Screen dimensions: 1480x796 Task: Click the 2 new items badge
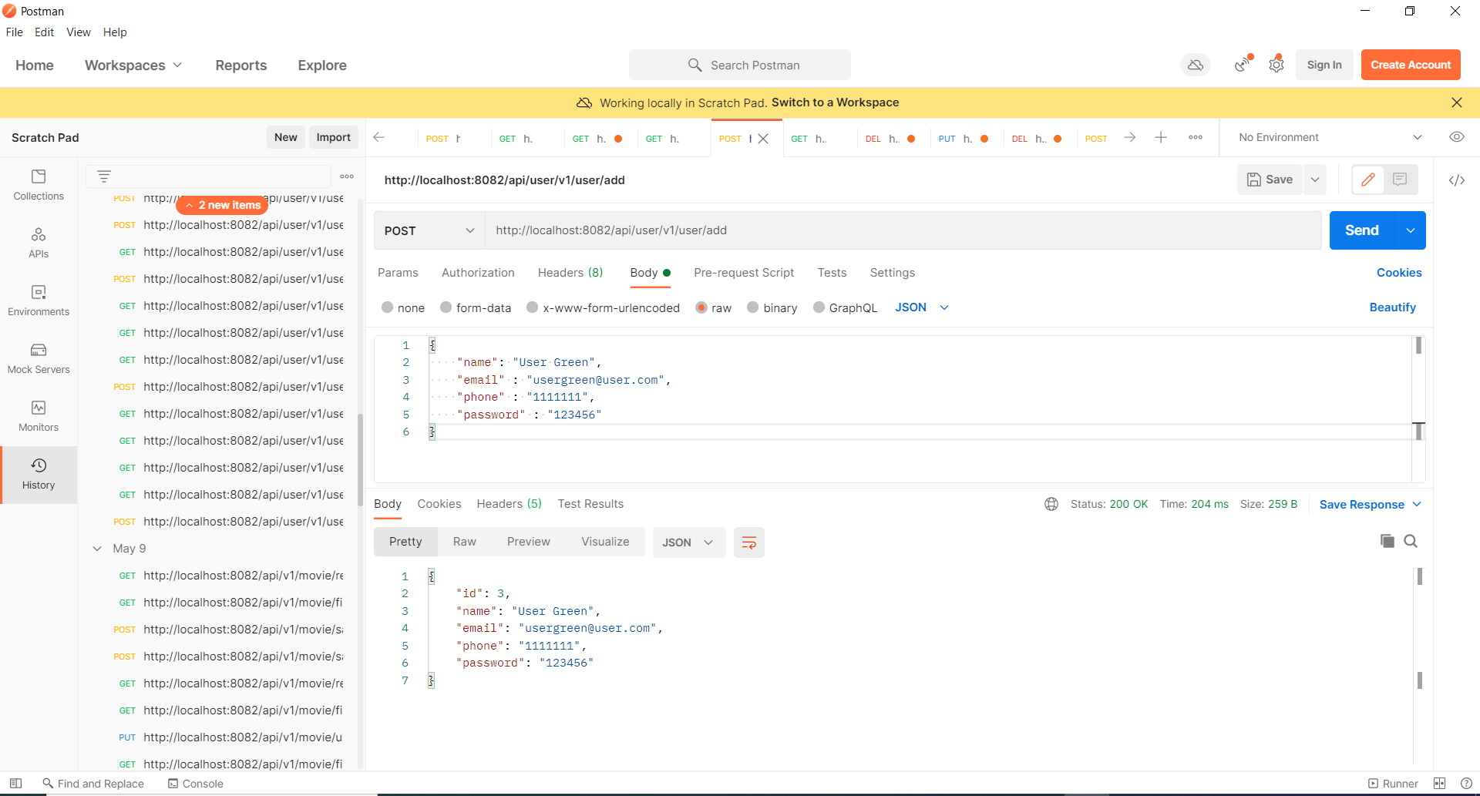[x=222, y=205]
